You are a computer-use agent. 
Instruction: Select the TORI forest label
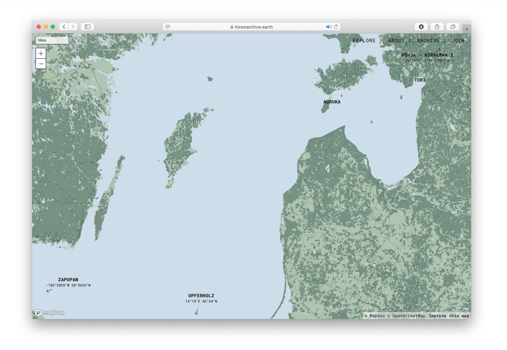coord(420,80)
